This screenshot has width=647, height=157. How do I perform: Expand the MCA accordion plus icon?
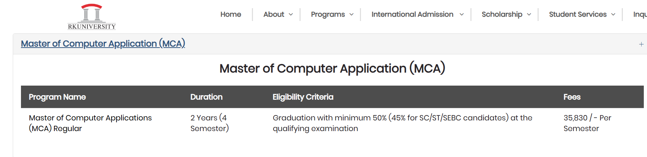pyautogui.click(x=641, y=44)
